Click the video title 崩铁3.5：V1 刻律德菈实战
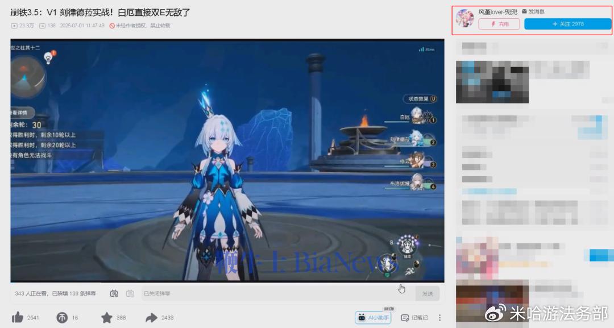The width and height of the screenshot is (614, 328). (x=100, y=13)
